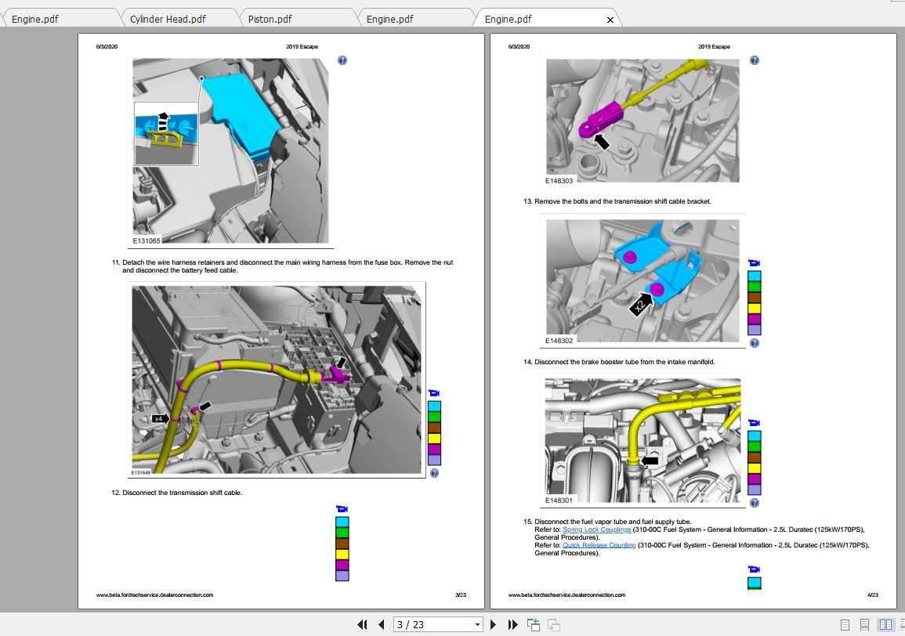Pick the magenta swatch beside illustration E148301
This screenshot has width=905, height=636.
755,479
